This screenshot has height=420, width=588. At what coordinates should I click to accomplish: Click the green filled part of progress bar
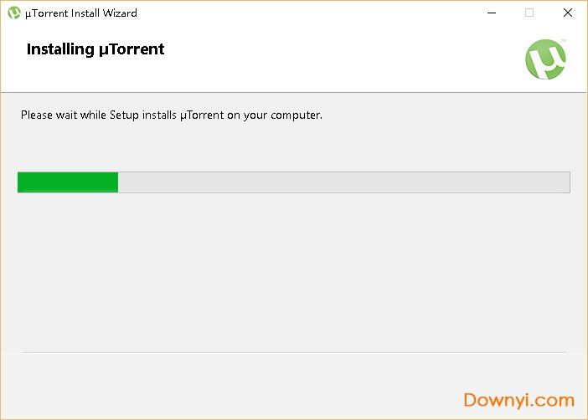click(67, 182)
